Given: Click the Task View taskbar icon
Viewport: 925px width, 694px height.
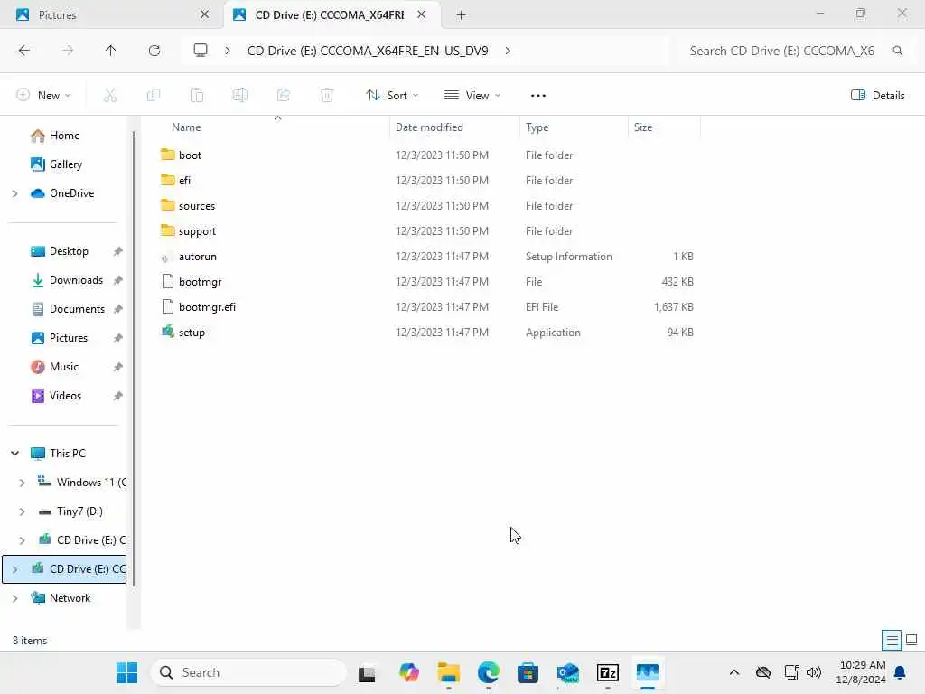Looking at the screenshot, I should pyautogui.click(x=367, y=672).
